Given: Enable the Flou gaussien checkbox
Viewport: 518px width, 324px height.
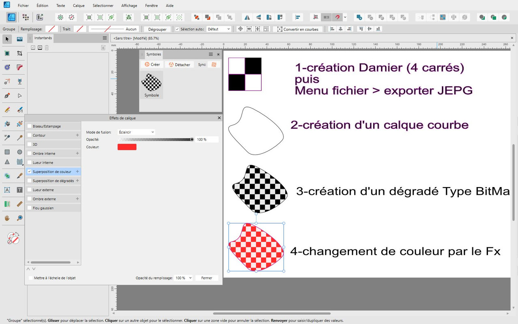Looking at the screenshot, I should tap(30, 208).
